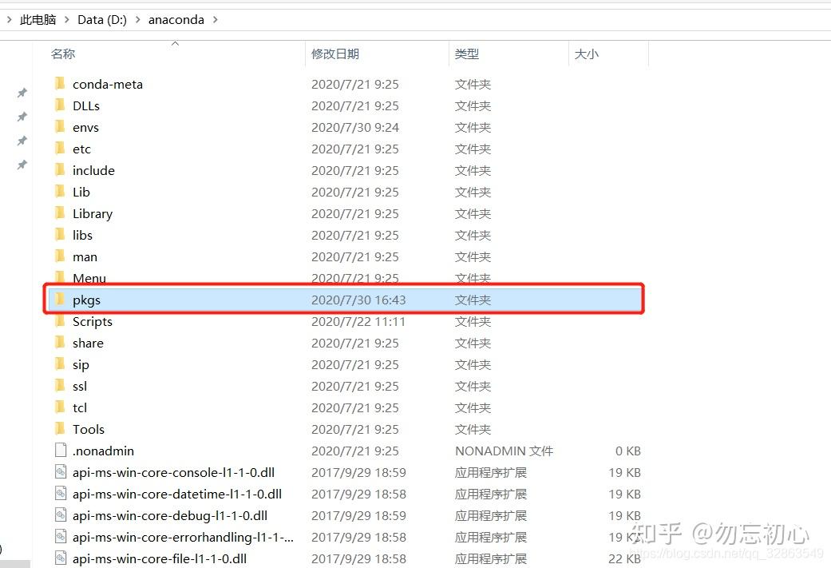This screenshot has height=568, width=831.
Task: Open the Tools folder
Action: (x=89, y=429)
